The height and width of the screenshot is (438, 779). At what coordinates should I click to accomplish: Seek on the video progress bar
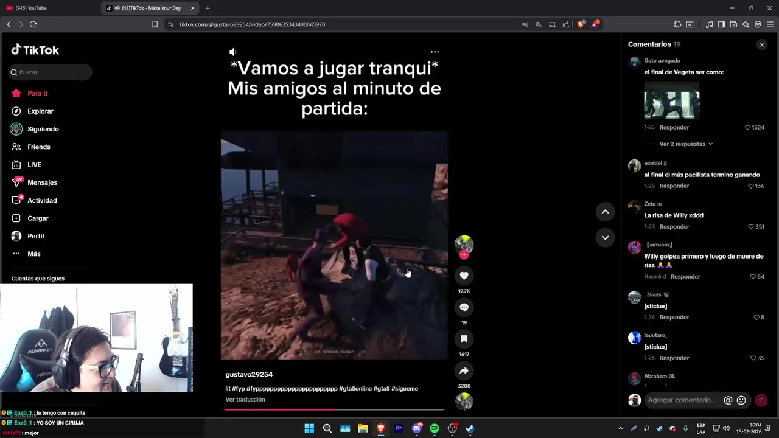tap(334, 409)
